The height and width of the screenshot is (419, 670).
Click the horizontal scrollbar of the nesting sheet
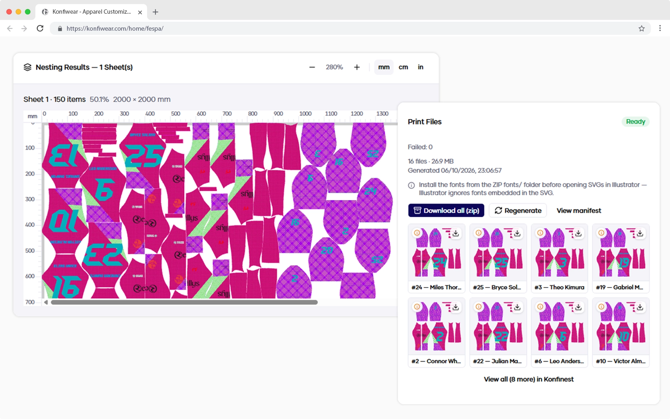pyautogui.click(x=184, y=302)
